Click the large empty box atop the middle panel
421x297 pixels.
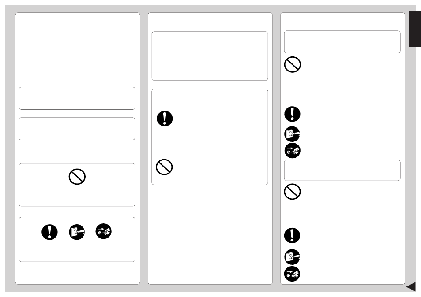pyautogui.click(x=210, y=56)
